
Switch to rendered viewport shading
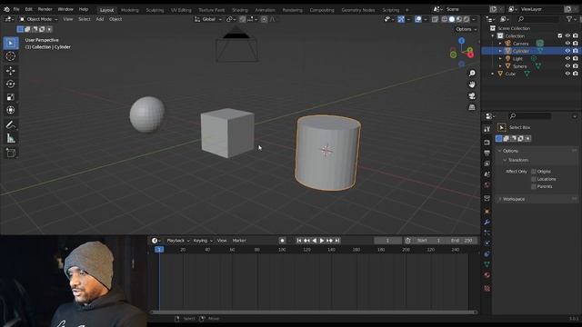click(467, 19)
